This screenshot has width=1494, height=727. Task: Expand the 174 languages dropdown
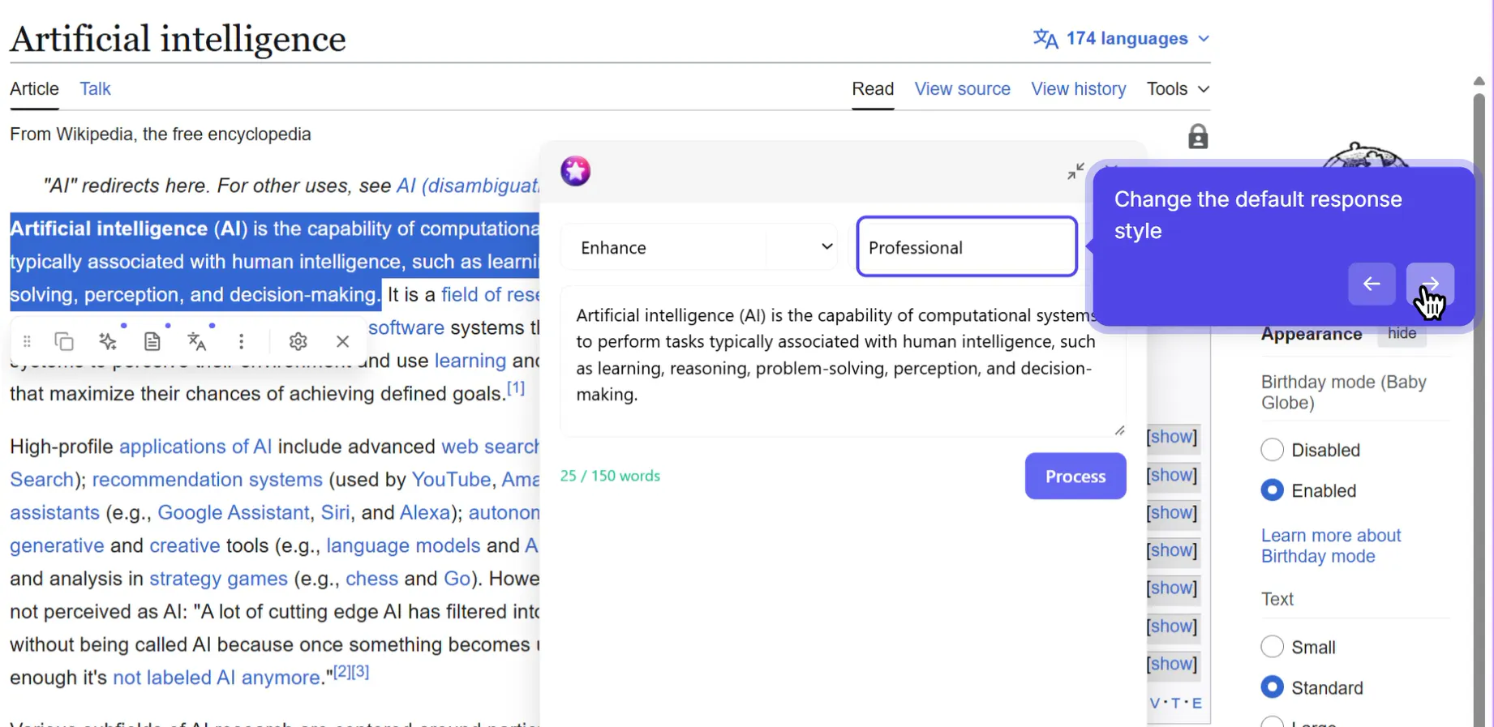pyautogui.click(x=1122, y=38)
